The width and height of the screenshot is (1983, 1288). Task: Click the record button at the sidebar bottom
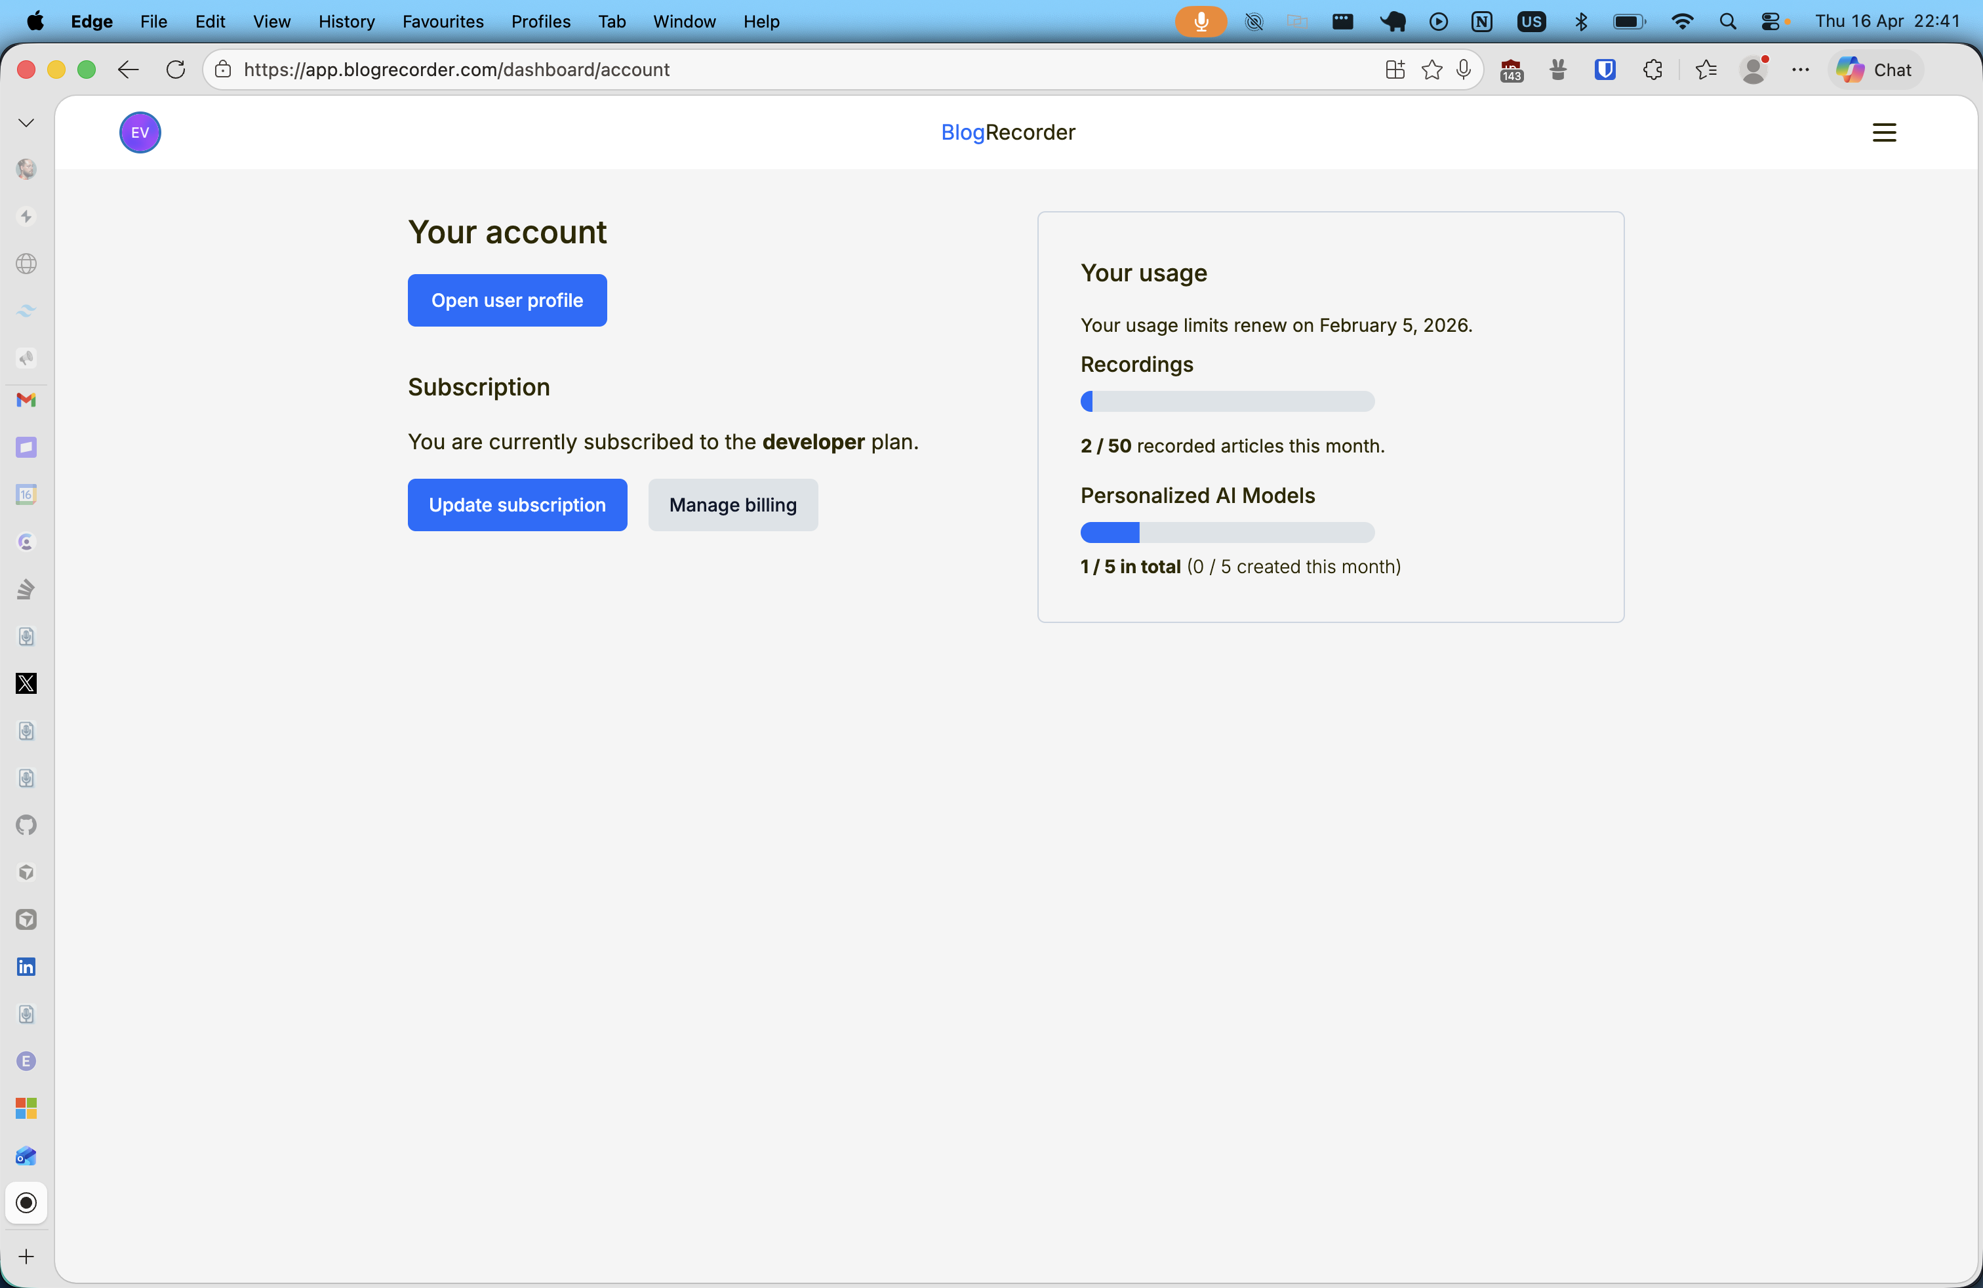tap(26, 1202)
